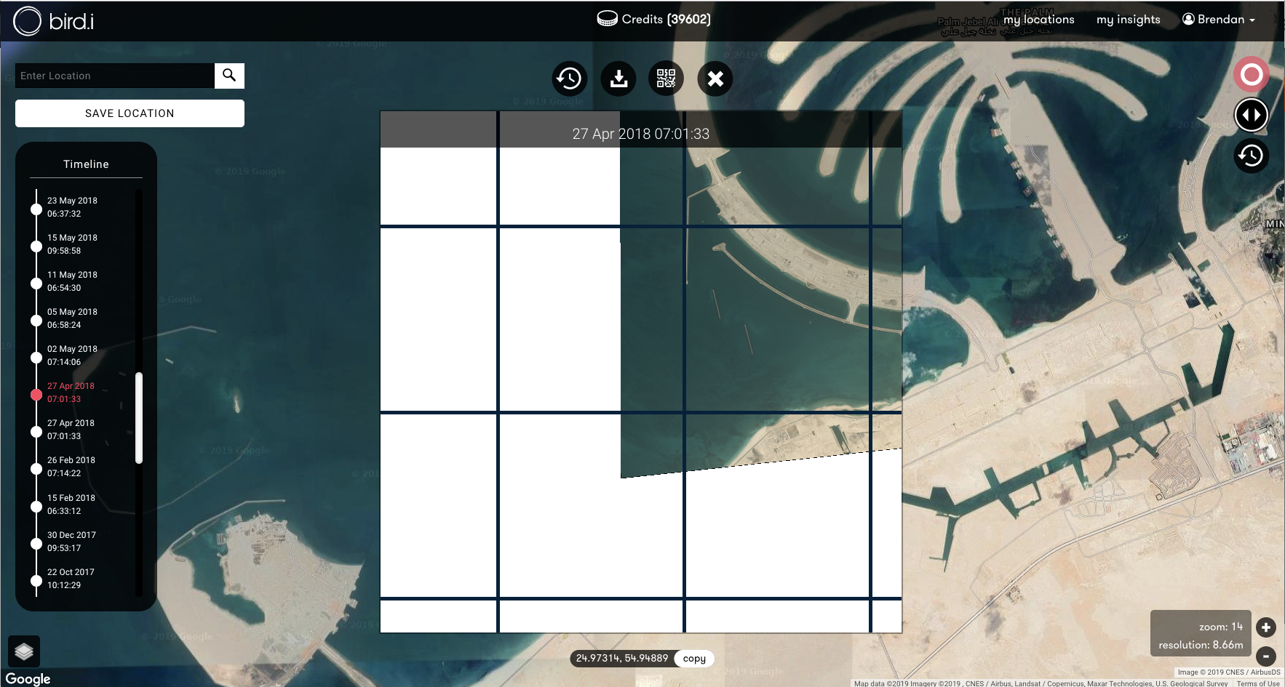The height and width of the screenshot is (687, 1285).
Task: Open the map layers icon
Action: (x=24, y=651)
